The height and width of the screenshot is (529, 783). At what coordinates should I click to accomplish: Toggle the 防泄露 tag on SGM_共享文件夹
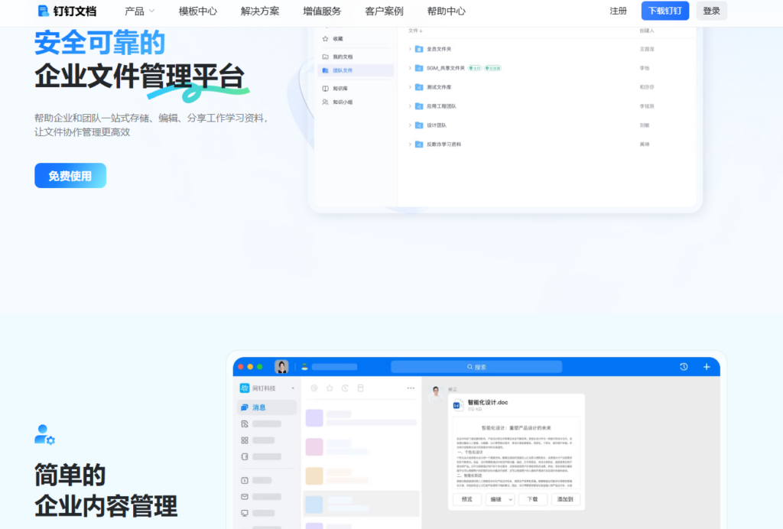tap(493, 68)
